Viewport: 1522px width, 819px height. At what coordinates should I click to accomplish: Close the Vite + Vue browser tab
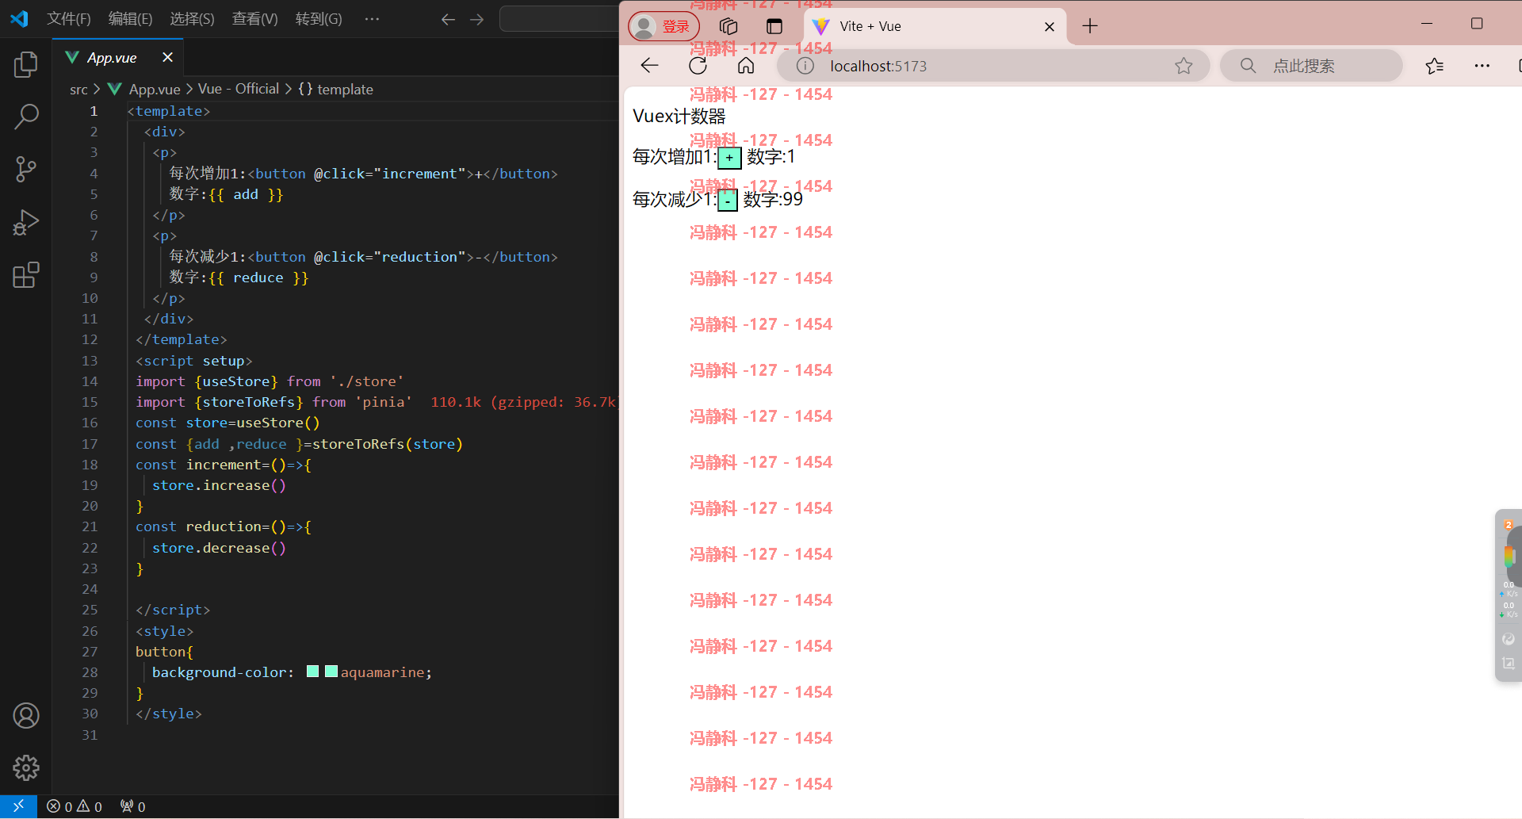1050,27
